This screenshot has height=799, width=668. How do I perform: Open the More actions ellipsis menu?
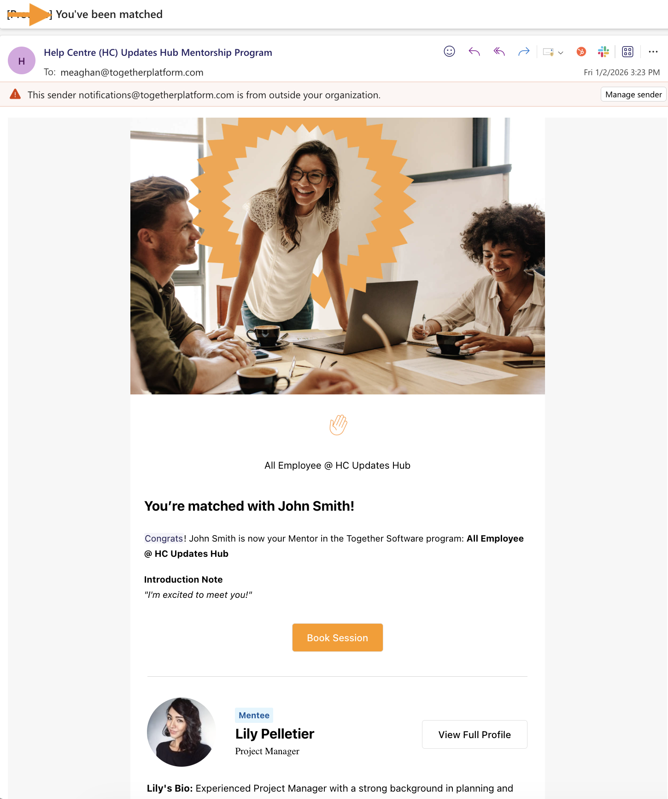[x=653, y=52]
